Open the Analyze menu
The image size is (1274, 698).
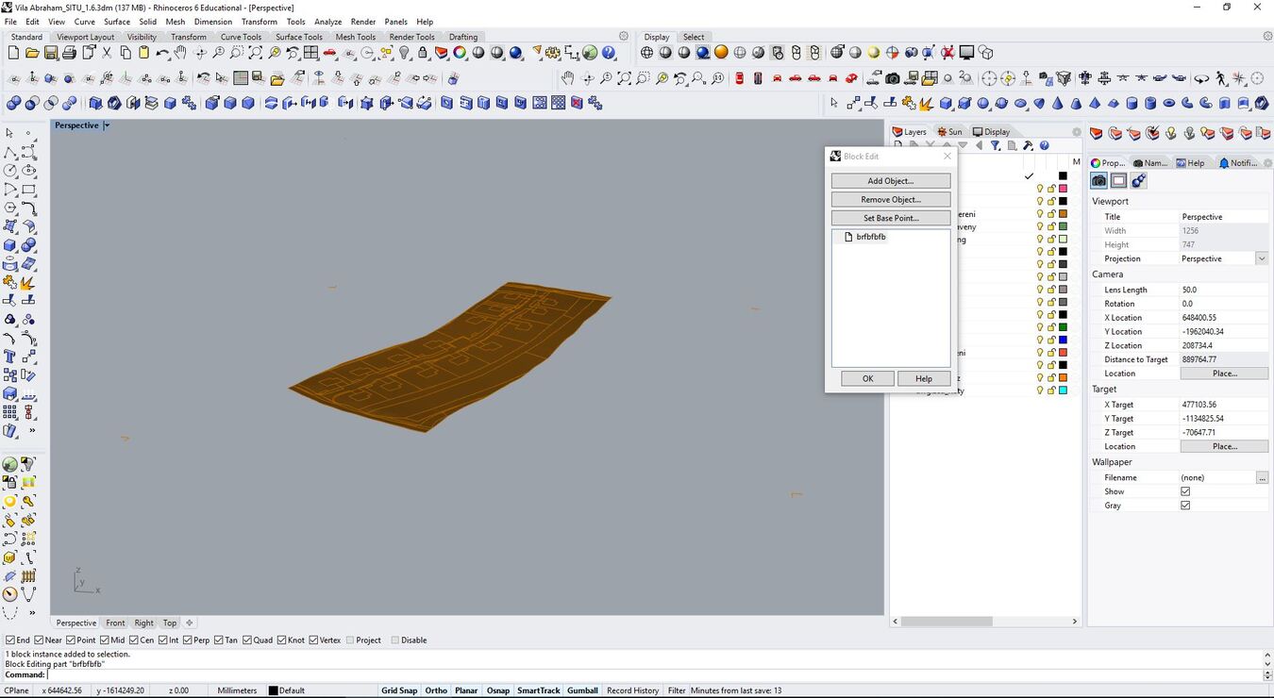tap(327, 22)
